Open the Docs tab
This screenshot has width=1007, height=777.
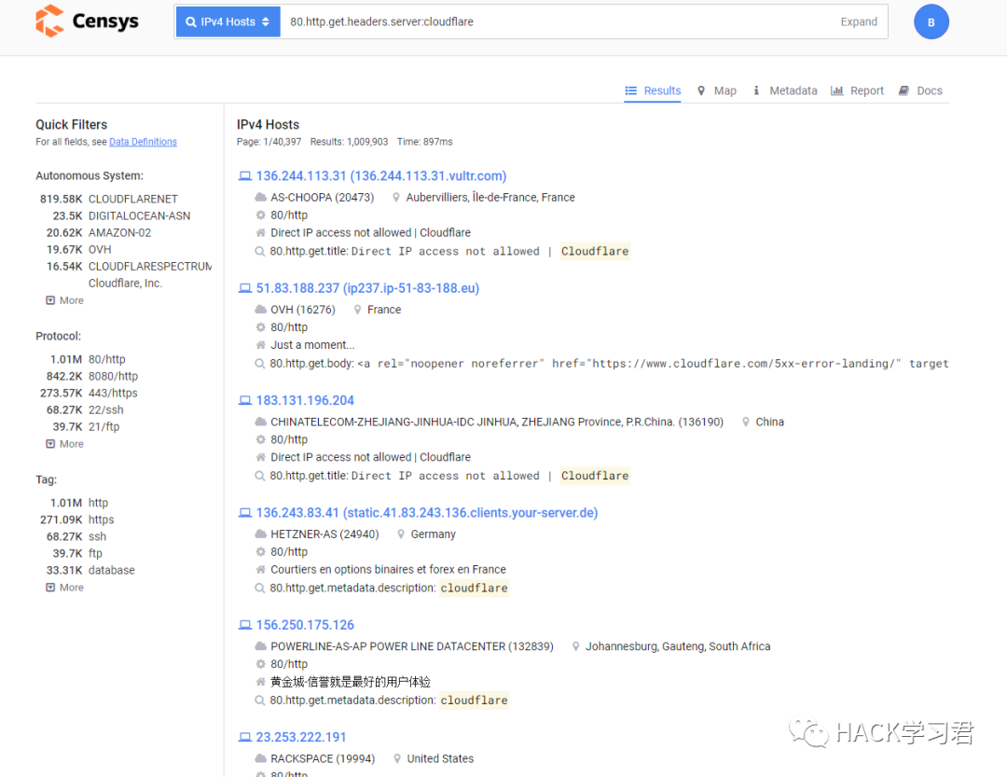(920, 90)
